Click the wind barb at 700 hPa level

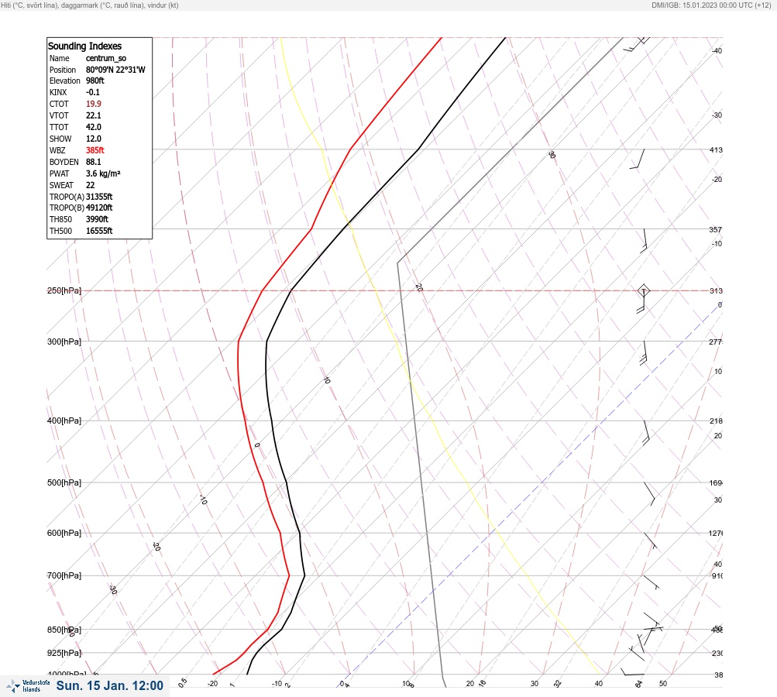point(652,582)
